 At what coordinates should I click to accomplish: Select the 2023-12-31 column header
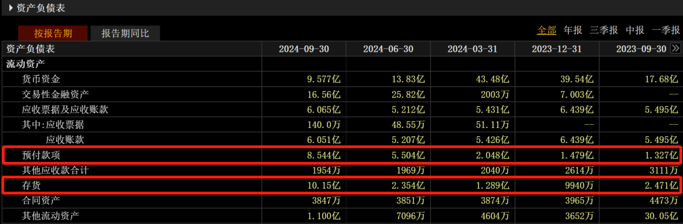pyautogui.click(x=557, y=49)
